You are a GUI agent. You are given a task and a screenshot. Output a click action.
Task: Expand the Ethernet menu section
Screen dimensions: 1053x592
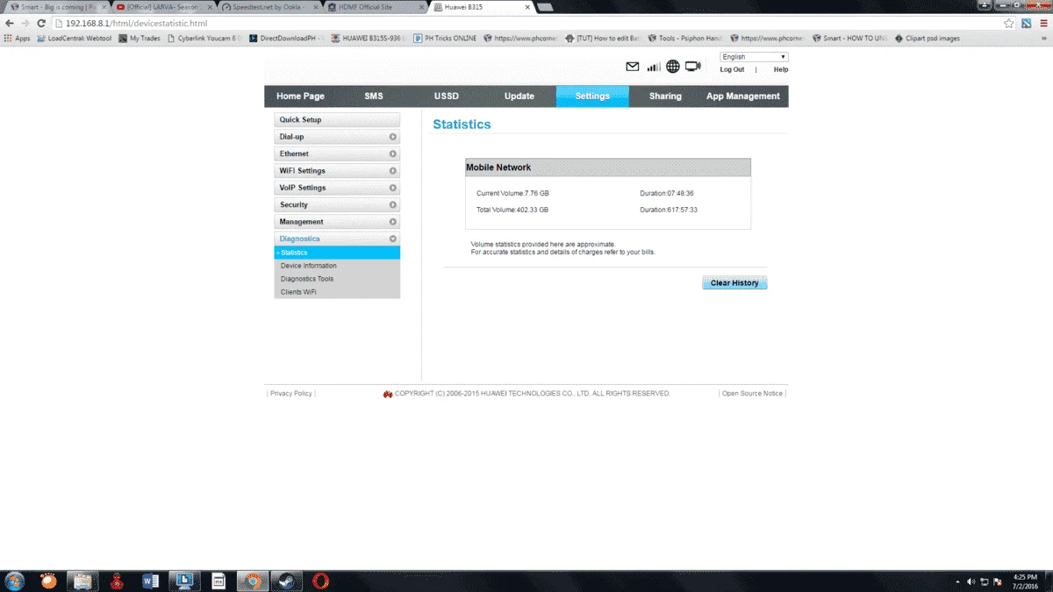(x=337, y=153)
